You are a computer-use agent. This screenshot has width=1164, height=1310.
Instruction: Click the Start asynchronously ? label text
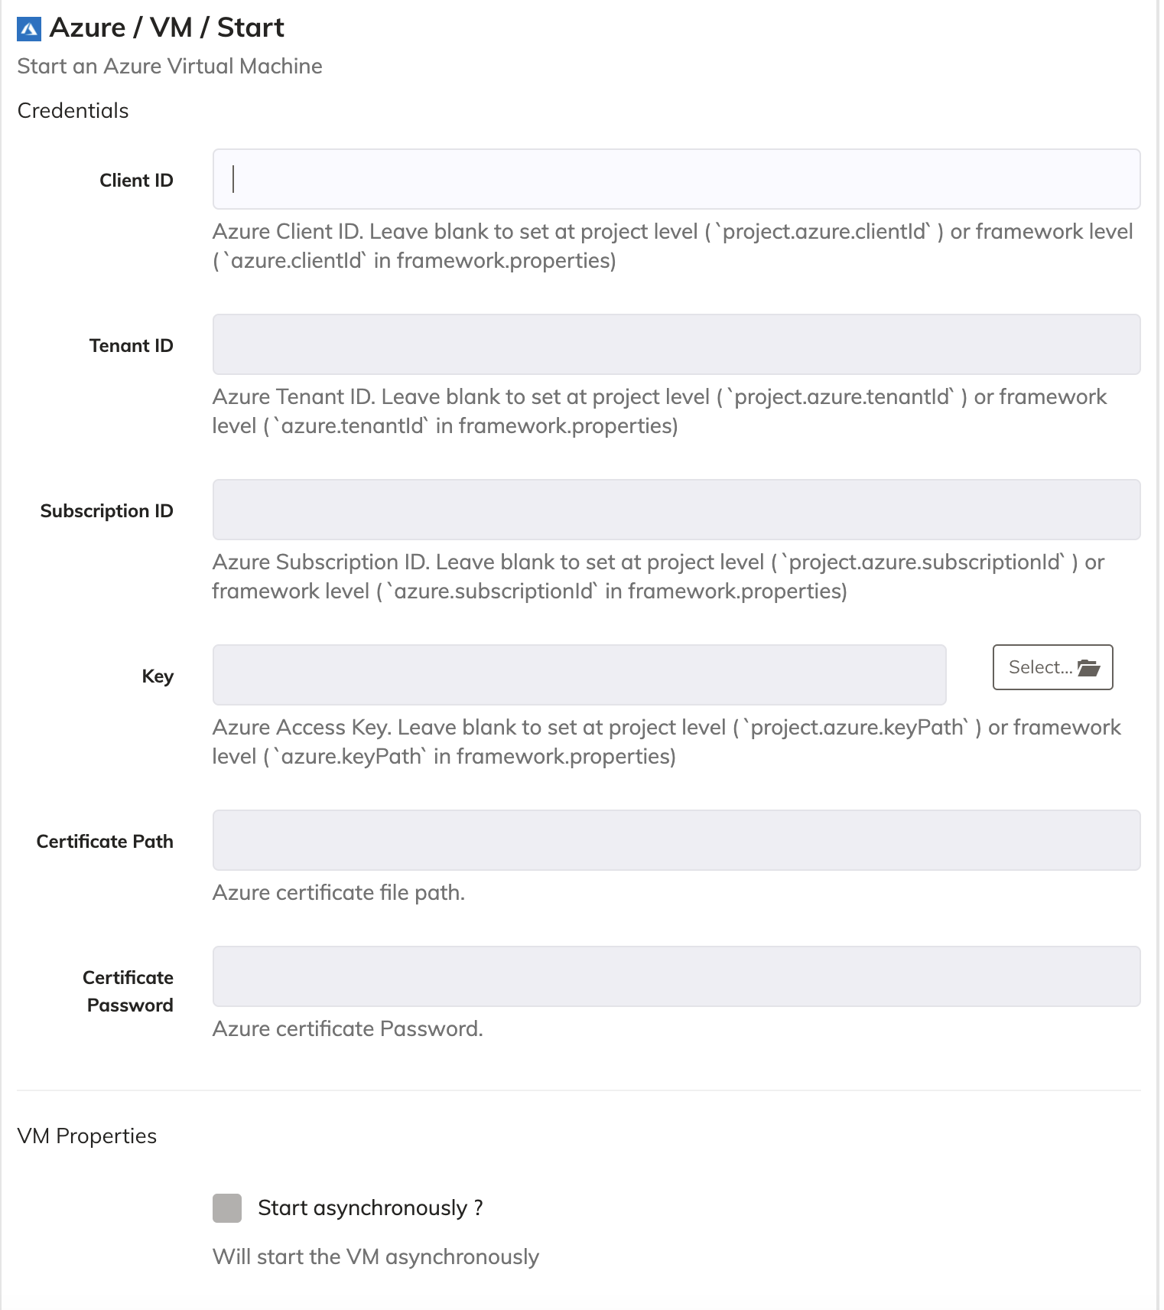(370, 1207)
